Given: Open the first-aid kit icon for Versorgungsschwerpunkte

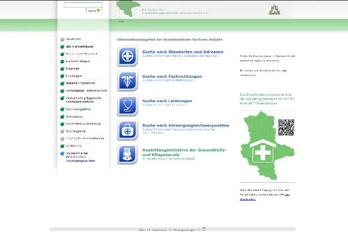Looking at the screenshot, I should pyautogui.click(x=128, y=130).
